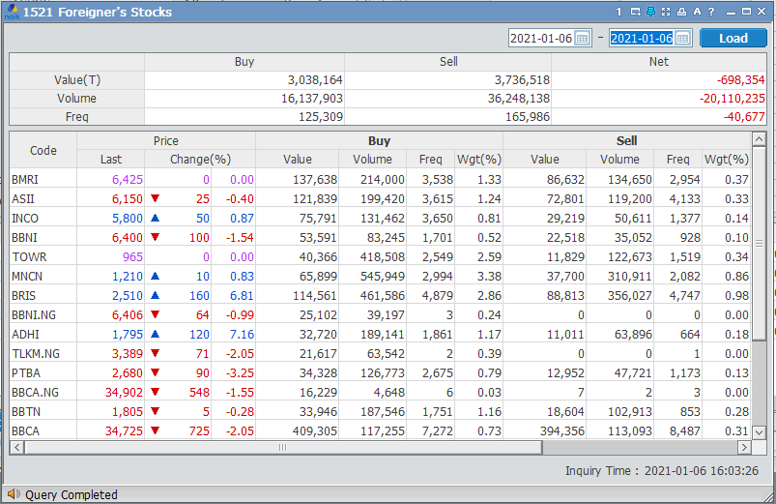Click the fullscreen expand icon in title bar
Viewport: 776px width, 504px height.
click(x=666, y=12)
